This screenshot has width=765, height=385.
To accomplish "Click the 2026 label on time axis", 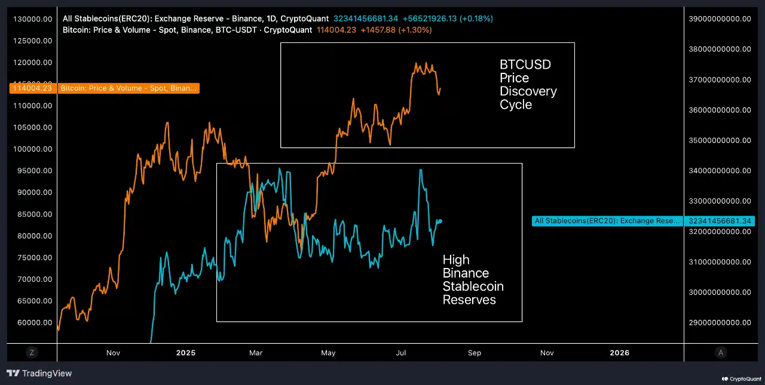I will 619,353.
